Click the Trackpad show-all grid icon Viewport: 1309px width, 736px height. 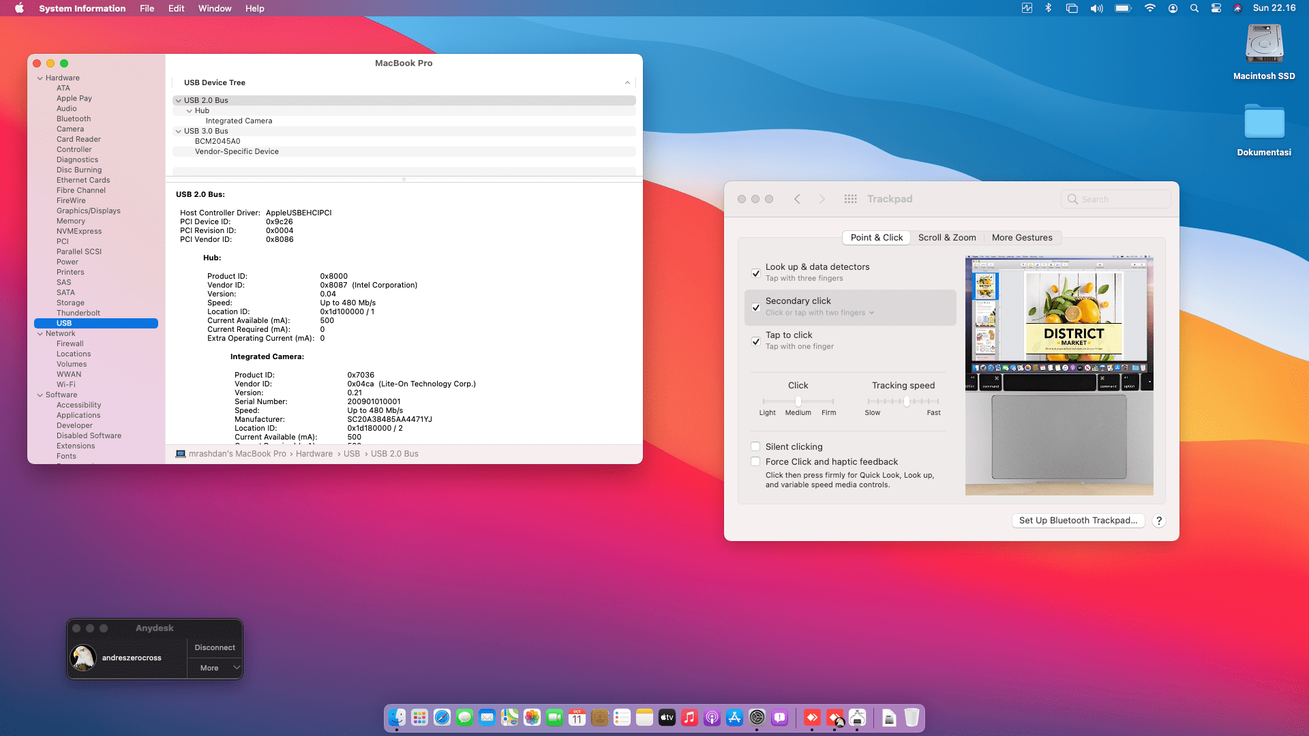pyautogui.click(x=850, y=199)
